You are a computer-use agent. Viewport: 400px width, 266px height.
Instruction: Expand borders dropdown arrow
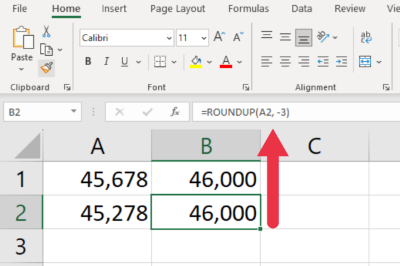click(174, 62)
